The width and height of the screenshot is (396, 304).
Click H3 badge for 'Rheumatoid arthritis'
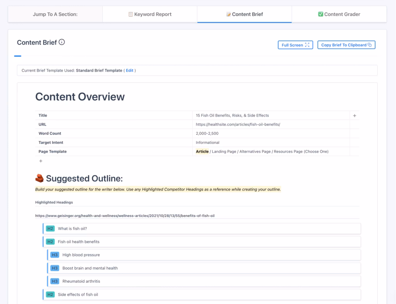click(55, 281)
